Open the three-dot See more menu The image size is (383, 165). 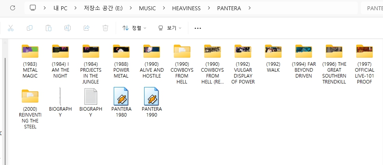(197, 28)
